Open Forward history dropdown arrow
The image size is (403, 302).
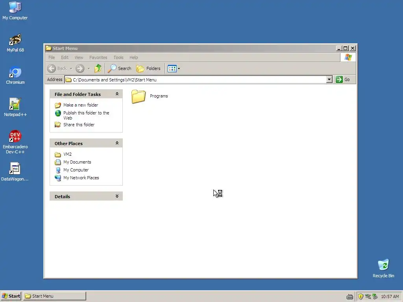(x=89, y=68)
